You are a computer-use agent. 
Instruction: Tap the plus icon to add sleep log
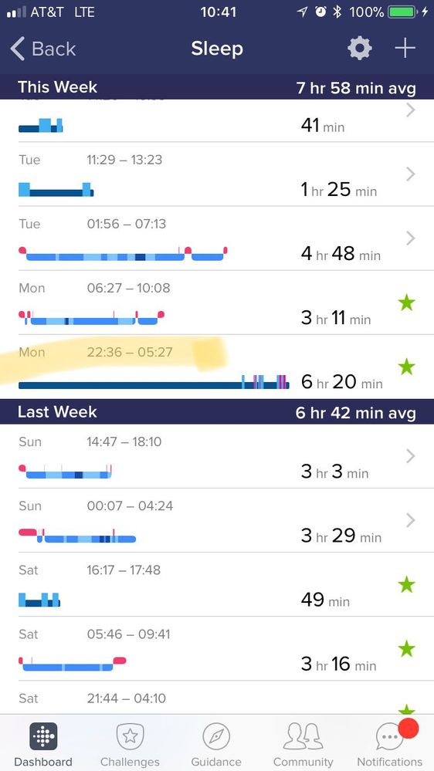pos(405,48)
